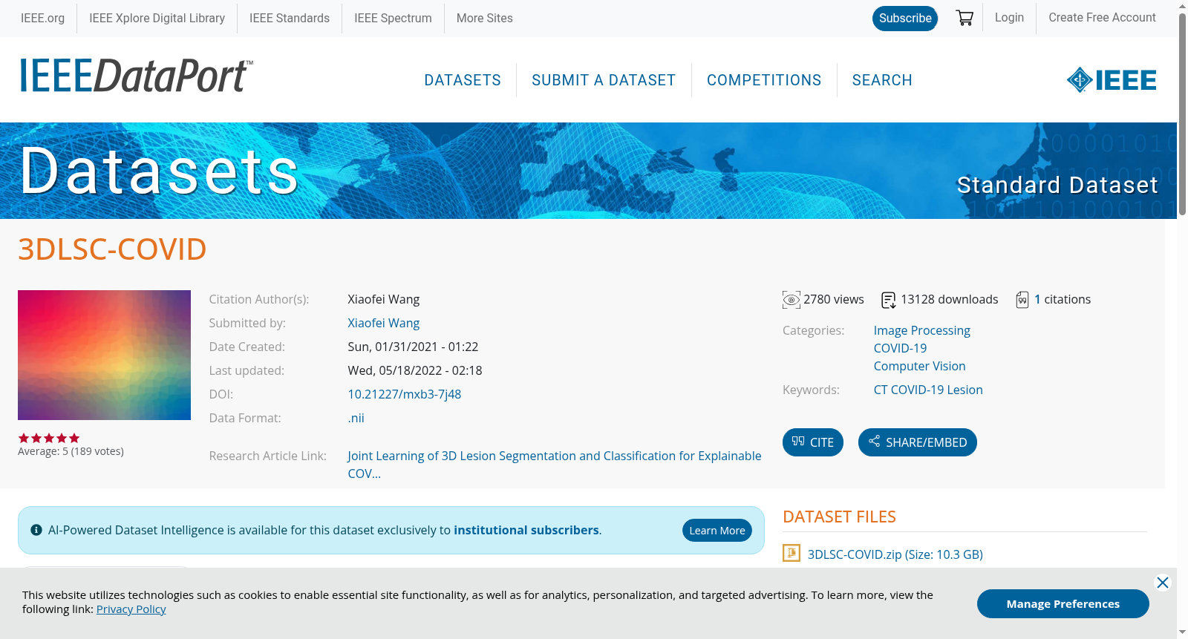Open the COMPETITIONS menu item

click(x=764, y=80)
